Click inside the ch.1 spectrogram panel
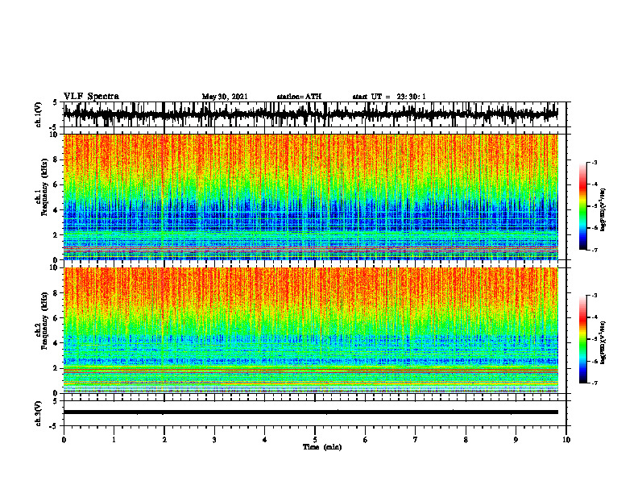 pos(311,197)
